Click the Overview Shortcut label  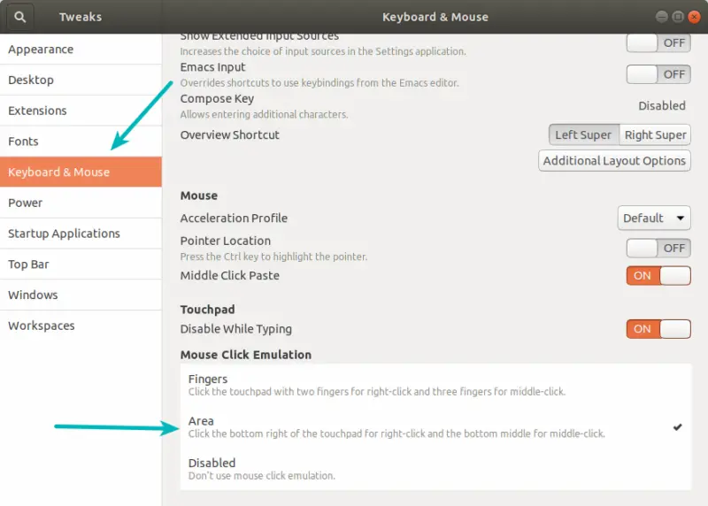coord(229,135)
